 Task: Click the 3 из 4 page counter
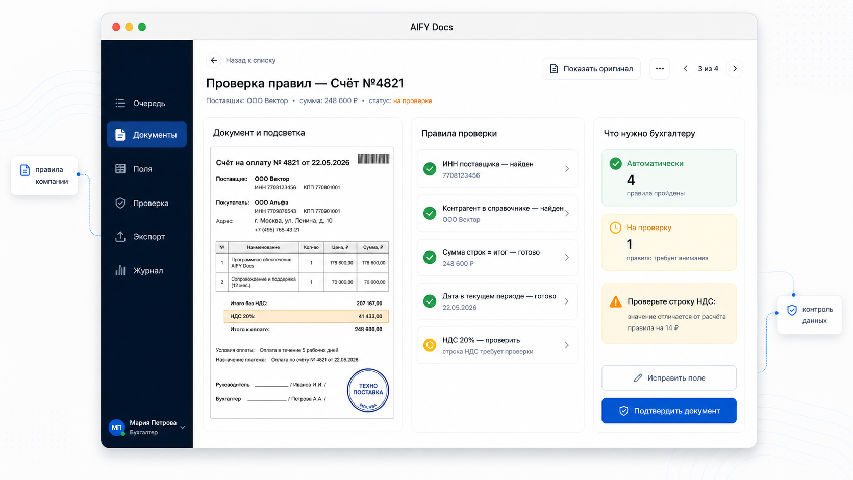click(x=708, y=69)
